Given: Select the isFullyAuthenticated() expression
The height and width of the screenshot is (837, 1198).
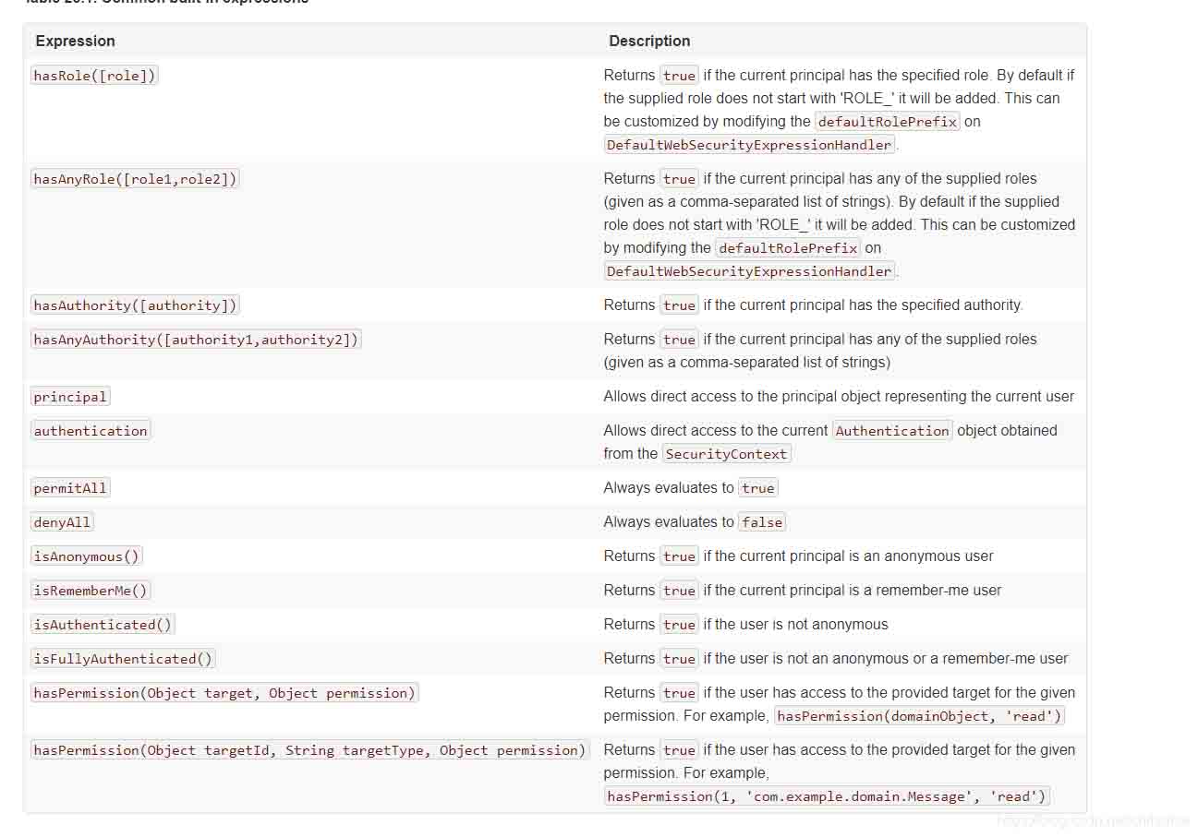Looking at the screenshot, I should (x=123, y=659).
